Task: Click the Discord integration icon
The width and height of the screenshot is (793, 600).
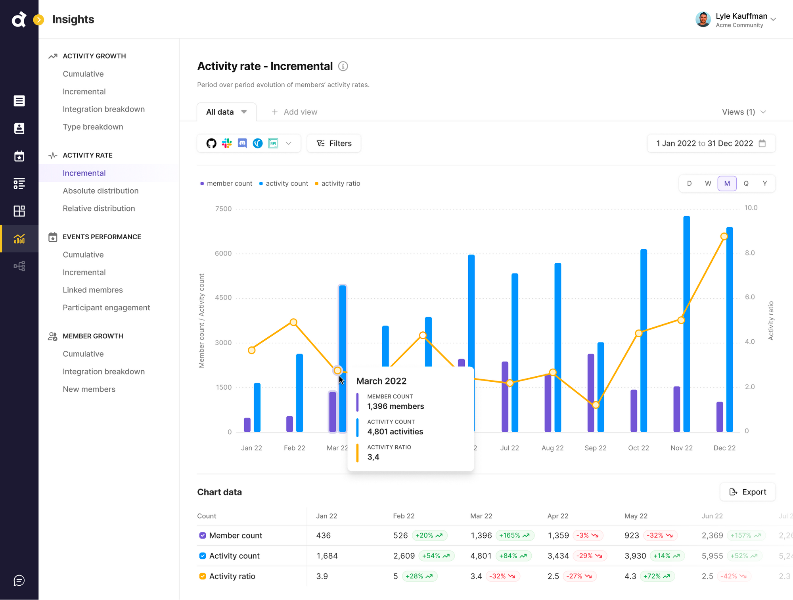Action: pyautogui.click(x=242, y=143)
